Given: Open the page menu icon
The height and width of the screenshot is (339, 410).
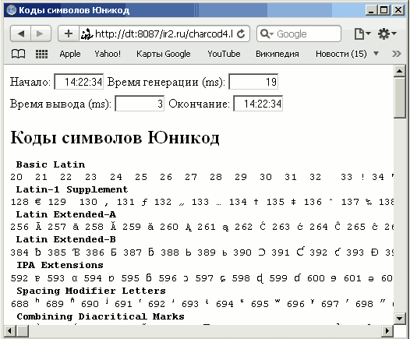Looking at the screenshot, I should click(362, 34).
